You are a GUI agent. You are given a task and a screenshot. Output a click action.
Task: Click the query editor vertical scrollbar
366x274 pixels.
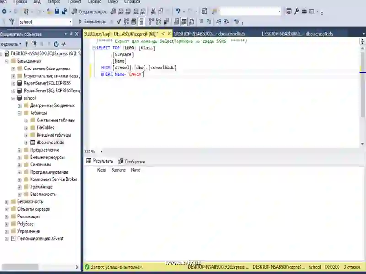(362, 84)
